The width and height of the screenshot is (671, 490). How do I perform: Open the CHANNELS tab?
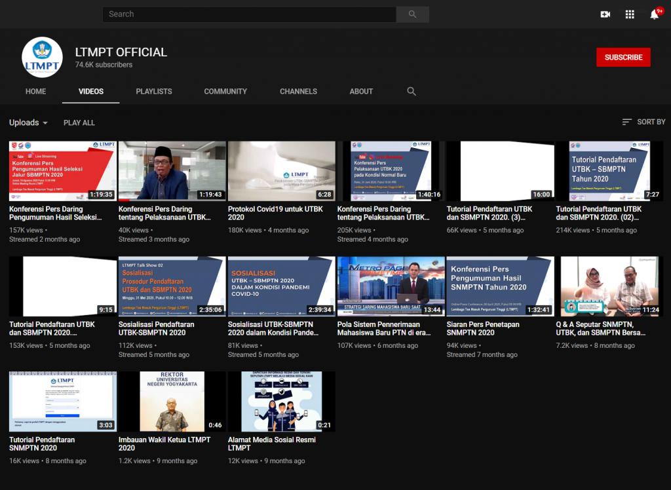298,91
